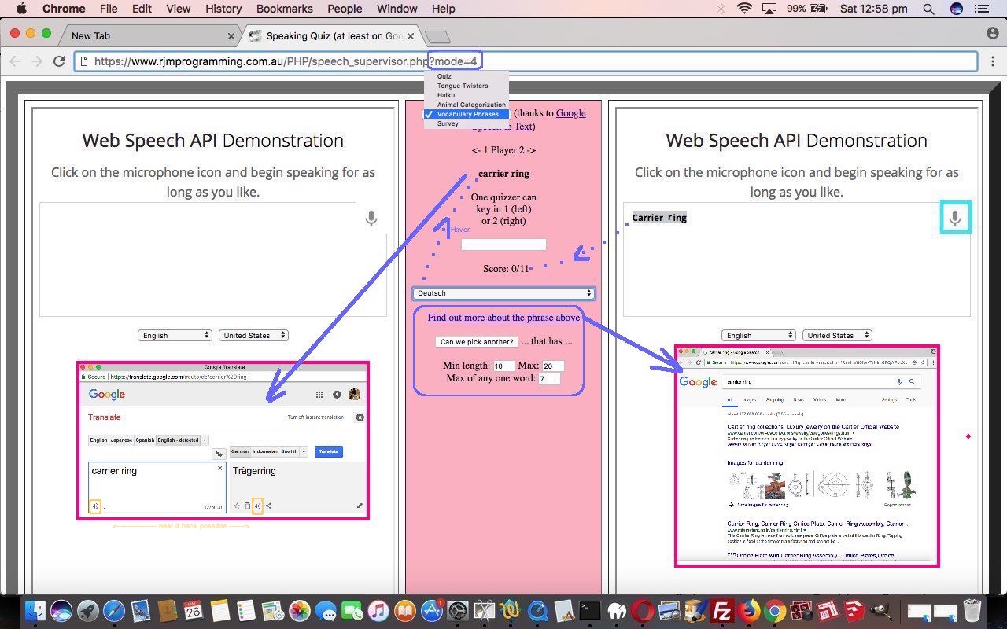Open the Deutsch language dropdown
This screenshot has height=629, width=1007.
[x=503, y=292]
